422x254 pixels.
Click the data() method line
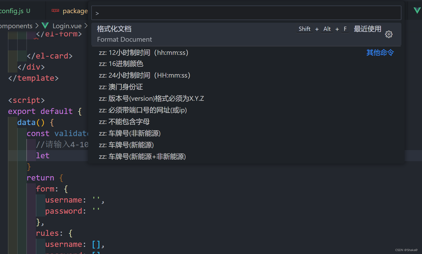36,122
